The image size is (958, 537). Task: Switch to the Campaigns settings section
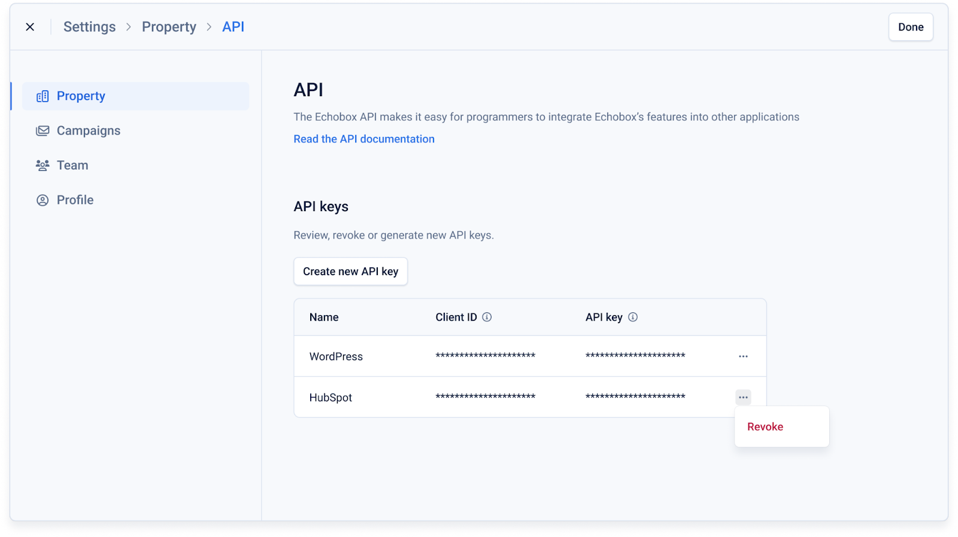(89, 131)
